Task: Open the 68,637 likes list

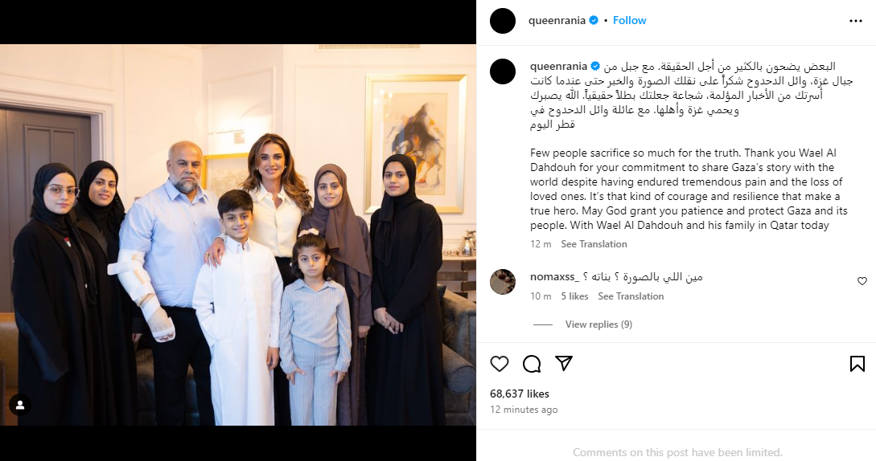Action: pos(520,394)
